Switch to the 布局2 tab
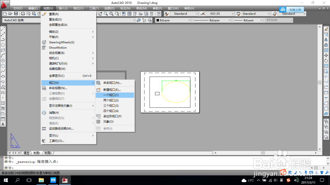This screenshot has width=330, height=185. [48, 153]
